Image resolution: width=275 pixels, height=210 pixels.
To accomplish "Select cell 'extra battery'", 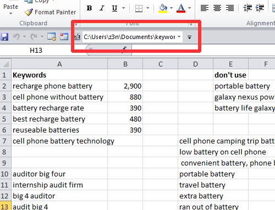I will (196, 196).
